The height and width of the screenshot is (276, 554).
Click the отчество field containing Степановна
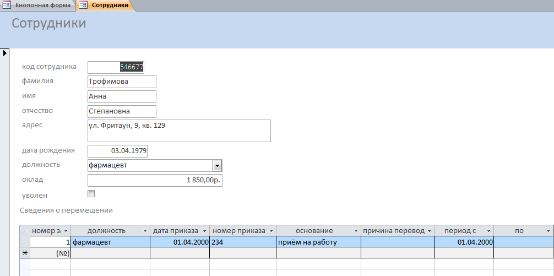pyautogui.click(x=122, y=111)
